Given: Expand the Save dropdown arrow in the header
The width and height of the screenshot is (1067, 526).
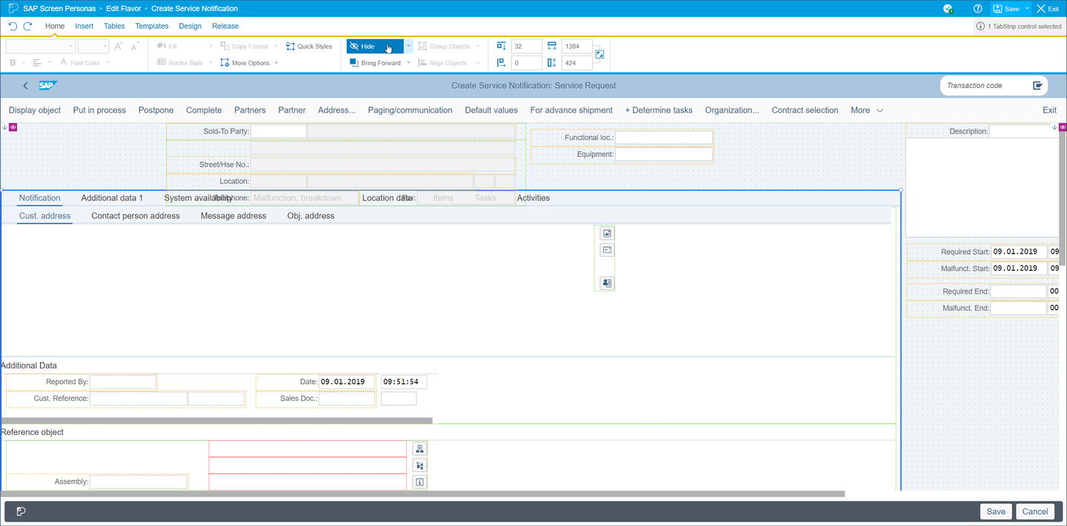Looking at the screenshot, I should (x=1027, y=9).
